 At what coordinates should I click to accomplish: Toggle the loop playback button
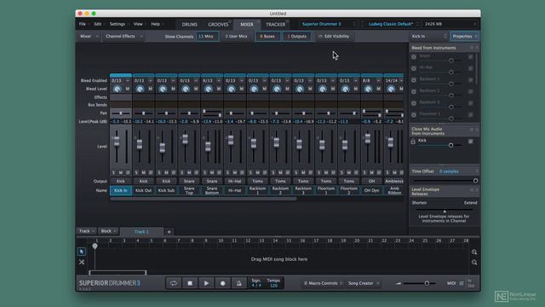coord(173,283)
